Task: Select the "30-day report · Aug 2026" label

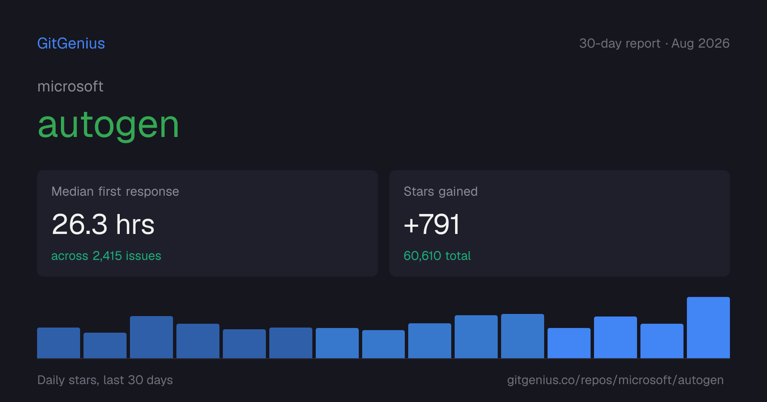Action: tap(654, 43)
